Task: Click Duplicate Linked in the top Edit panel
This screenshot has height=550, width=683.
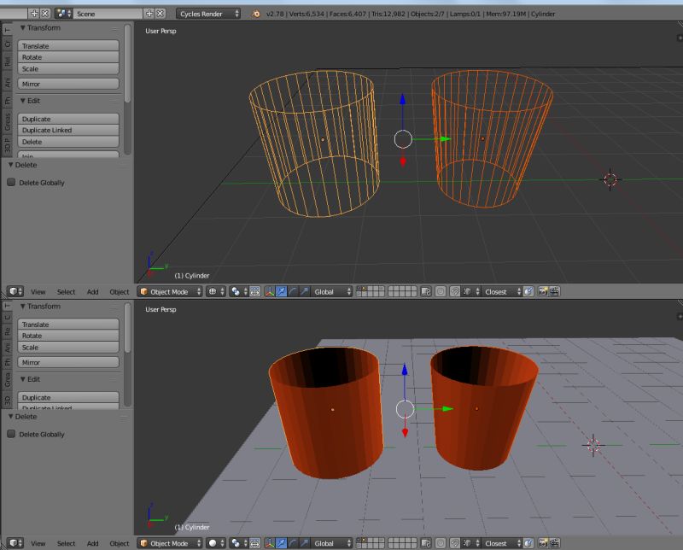Action: tap(67, 131)
